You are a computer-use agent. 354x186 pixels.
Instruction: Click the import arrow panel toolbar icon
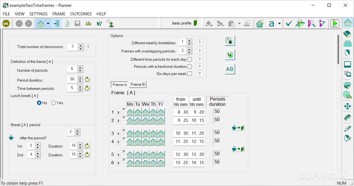tap(56, 24)
